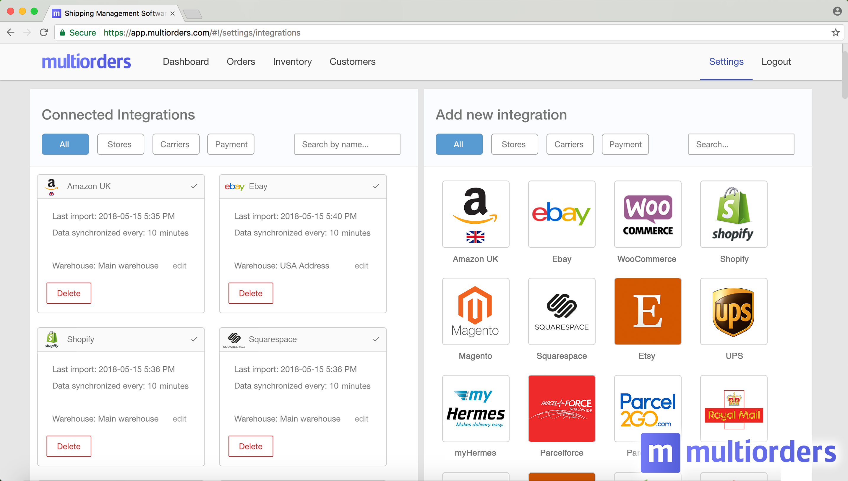Go to Inventory page
This screenshot has height=481, width=848.
pos(292,62)
